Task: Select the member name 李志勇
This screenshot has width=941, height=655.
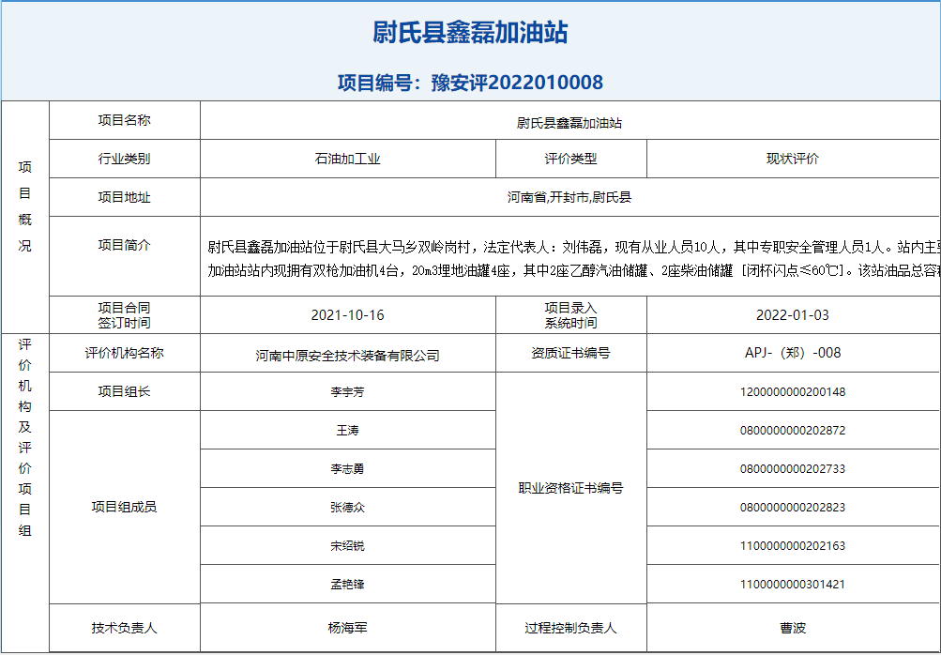Action: pyautogui.click(x=347, y=469)
